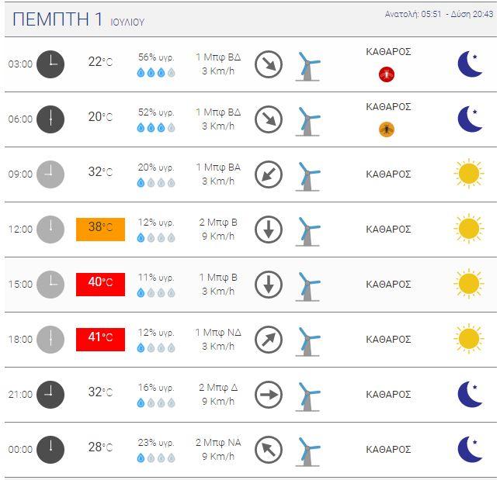Click the humidity droplets under 56% υγρ.
This screenshot has width=500, height=480.
156,73
